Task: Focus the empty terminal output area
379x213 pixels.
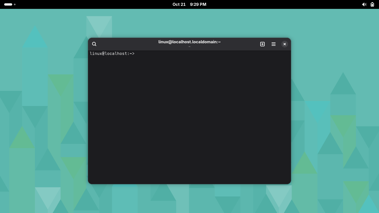Action: tap(189, 119)
